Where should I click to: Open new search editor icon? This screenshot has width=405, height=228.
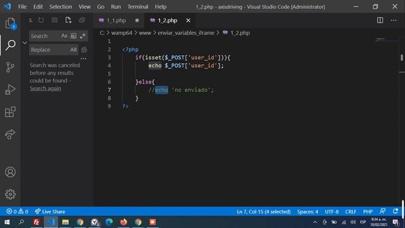[x=68, y=20]
